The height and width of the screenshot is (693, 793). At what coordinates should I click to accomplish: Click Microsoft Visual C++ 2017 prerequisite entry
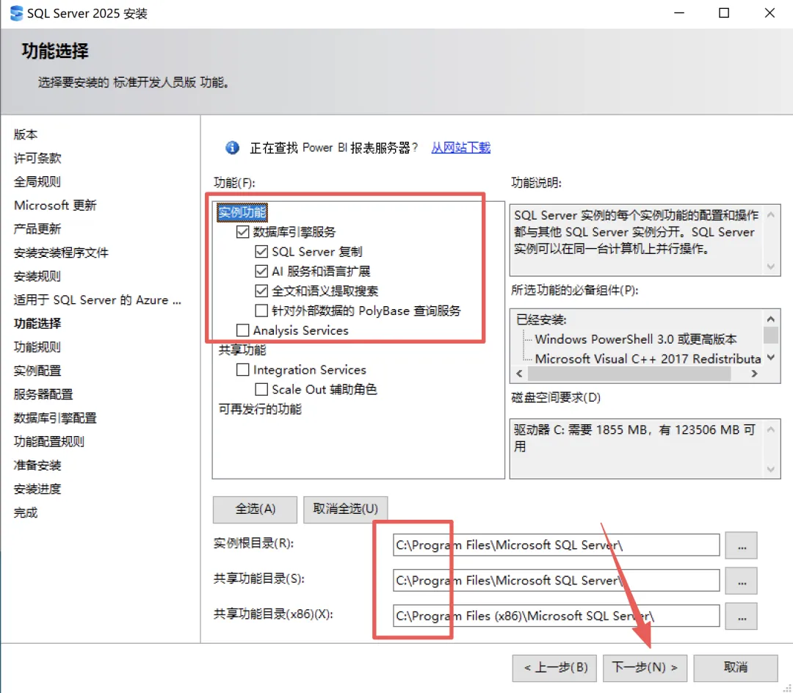point(648,359)
